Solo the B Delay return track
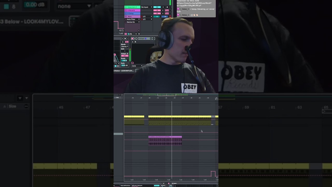The image size is (332, 187). click(x=163, y=14)
